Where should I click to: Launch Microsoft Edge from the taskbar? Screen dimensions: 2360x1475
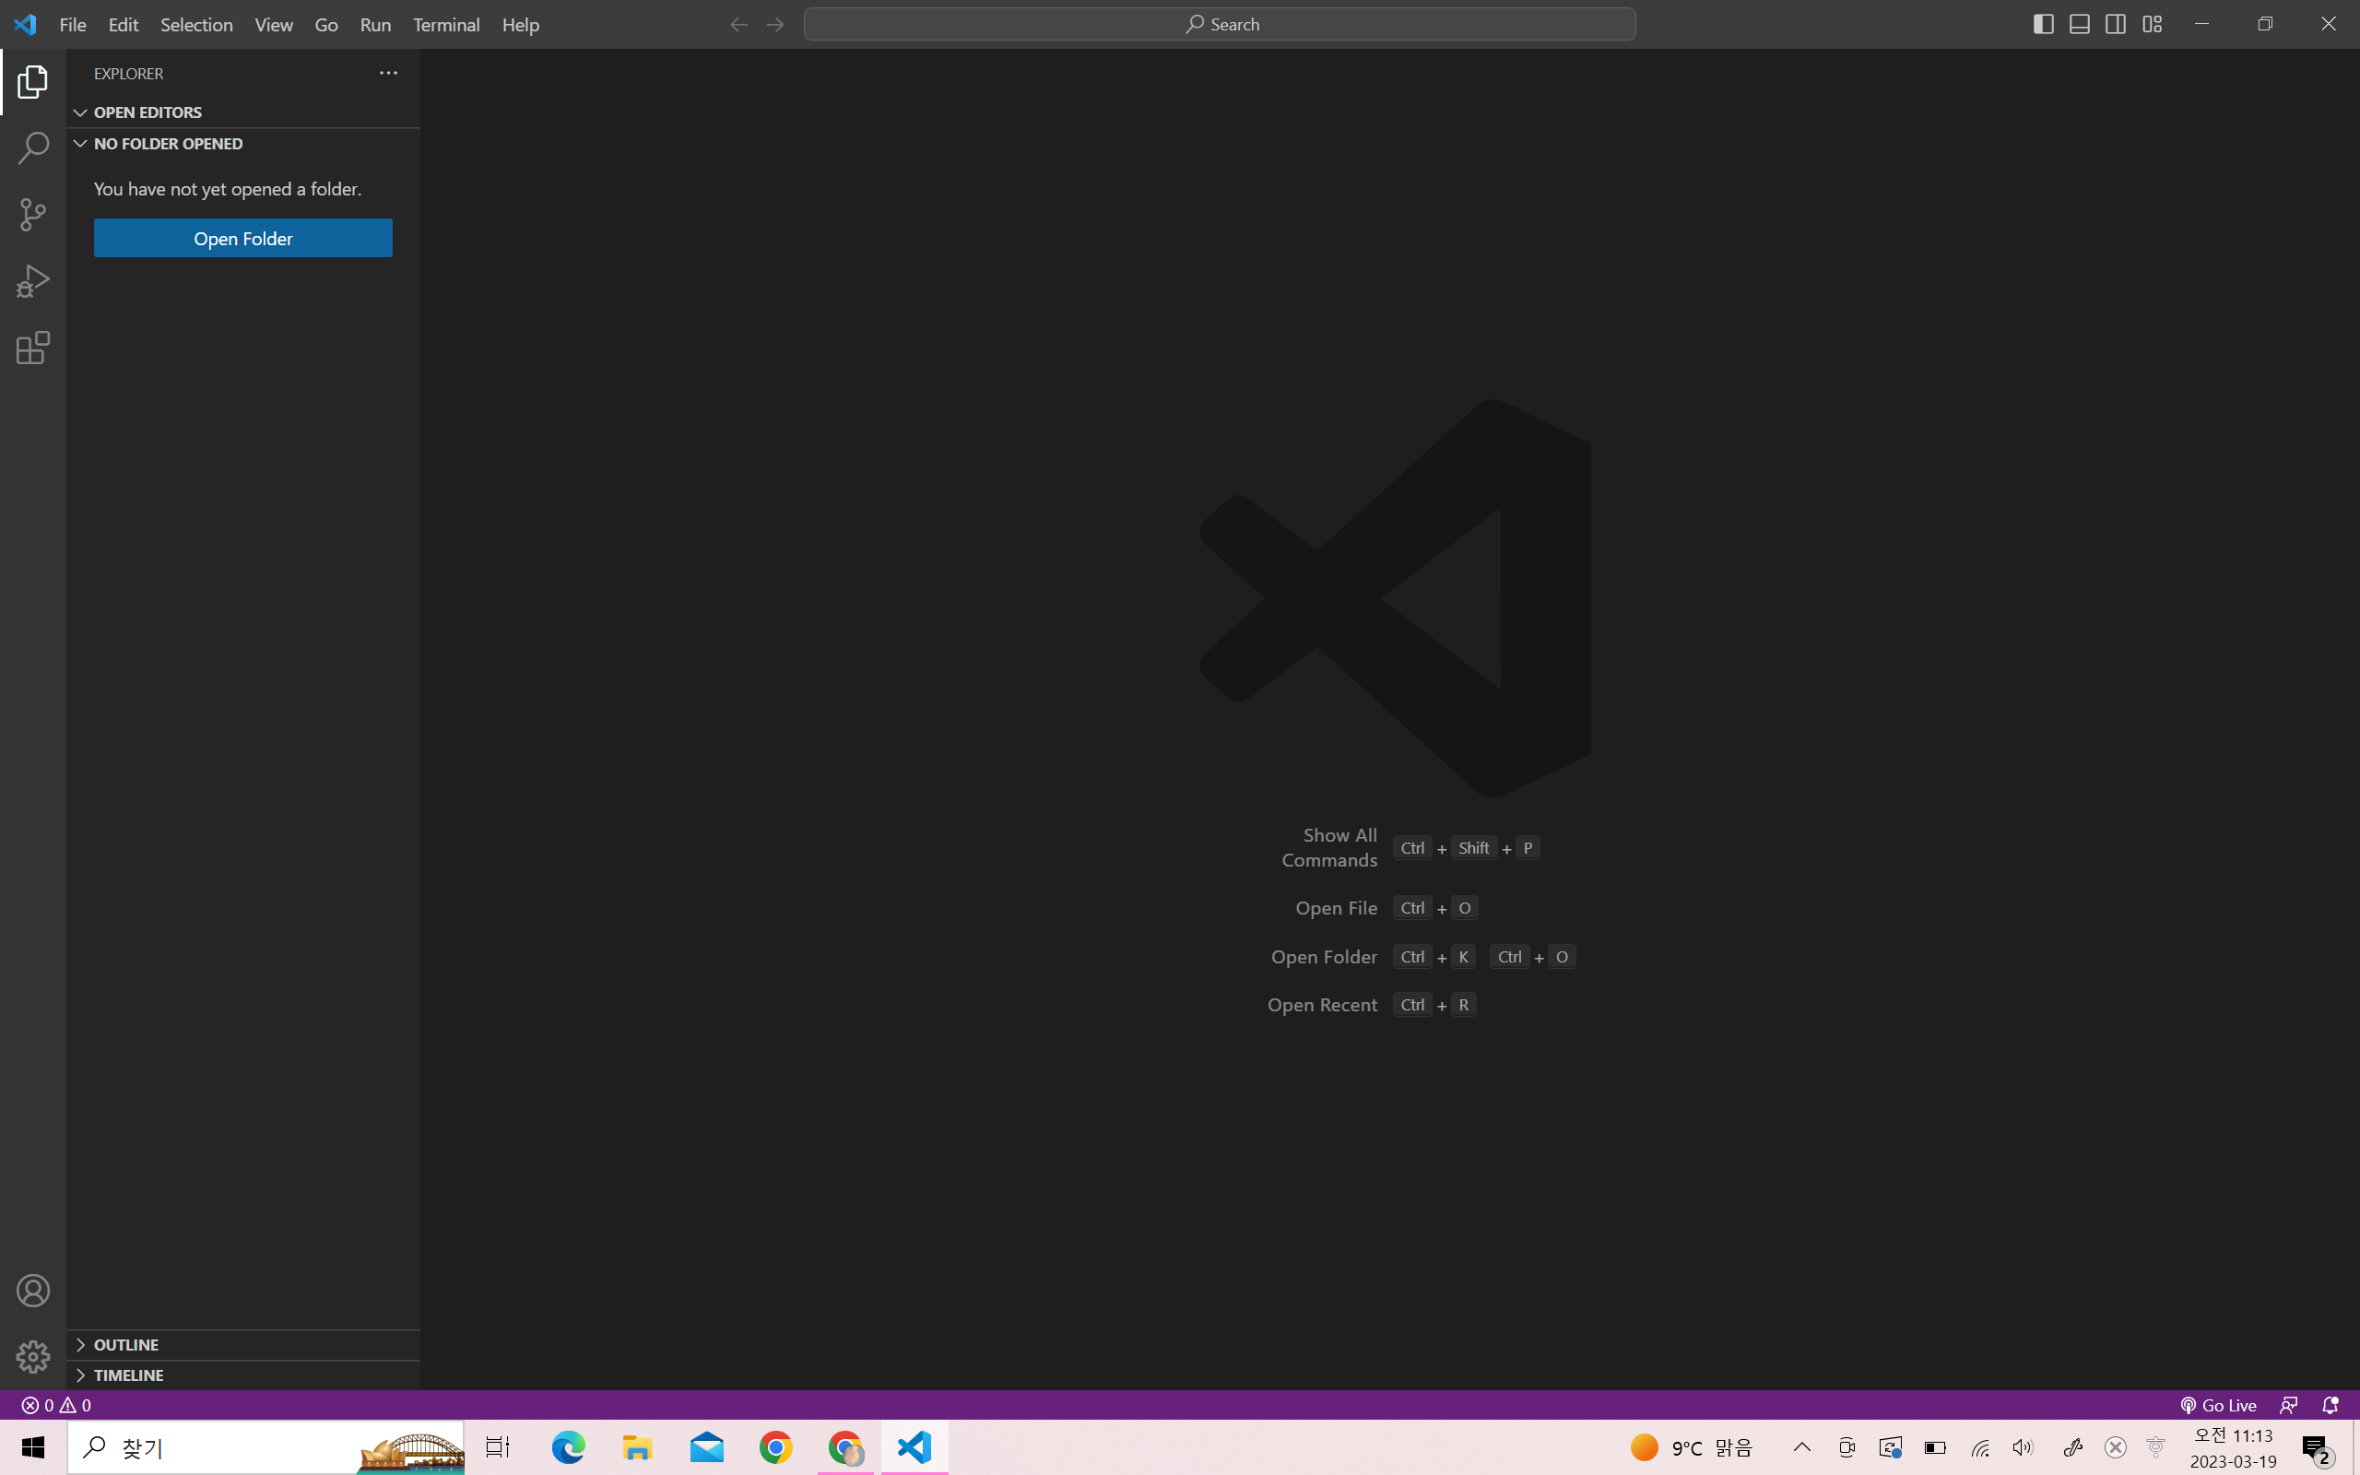click(x=568, y=1447)
